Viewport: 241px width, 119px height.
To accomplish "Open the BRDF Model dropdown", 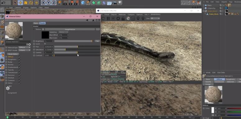I will pyautogui.click(x=25, y=50).
